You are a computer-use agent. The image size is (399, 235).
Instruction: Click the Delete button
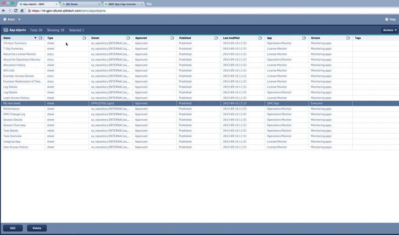tap(37, 228)
